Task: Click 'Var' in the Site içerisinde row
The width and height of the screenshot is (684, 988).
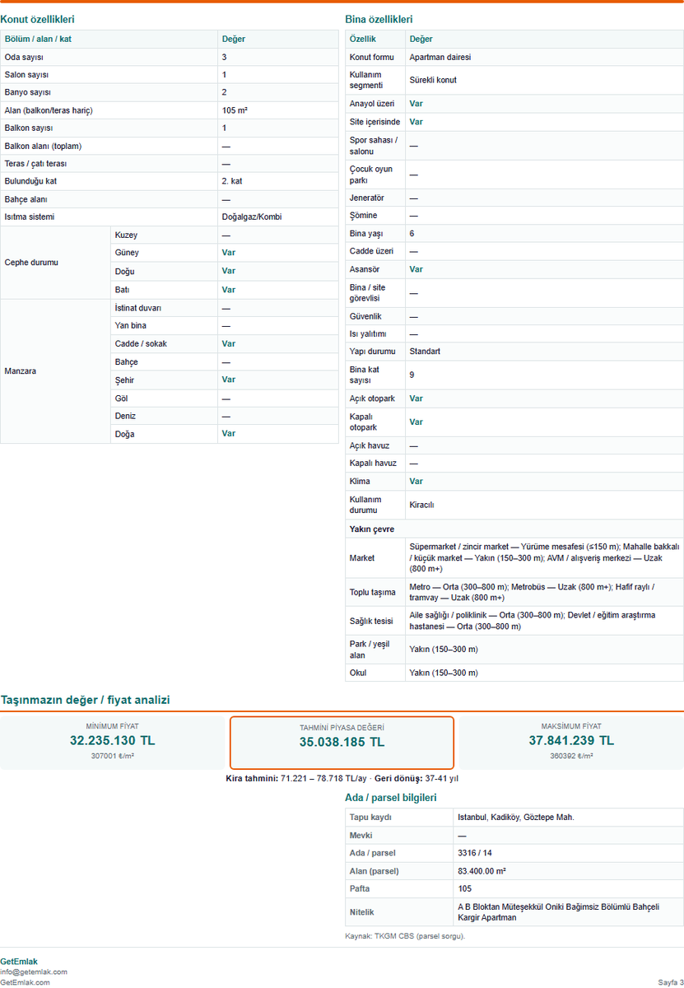Action: [x=416, y=122]
